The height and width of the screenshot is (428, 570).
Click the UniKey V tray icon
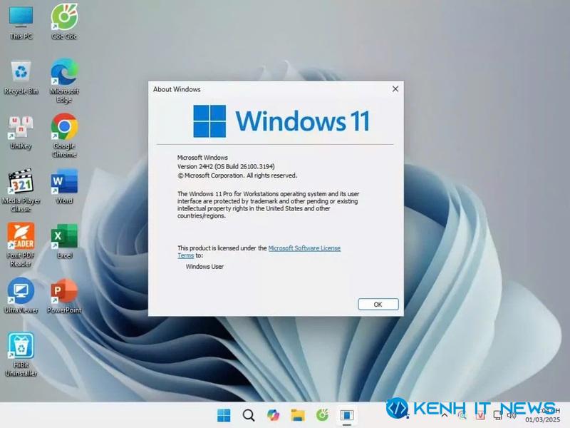[x=480, y=415]
